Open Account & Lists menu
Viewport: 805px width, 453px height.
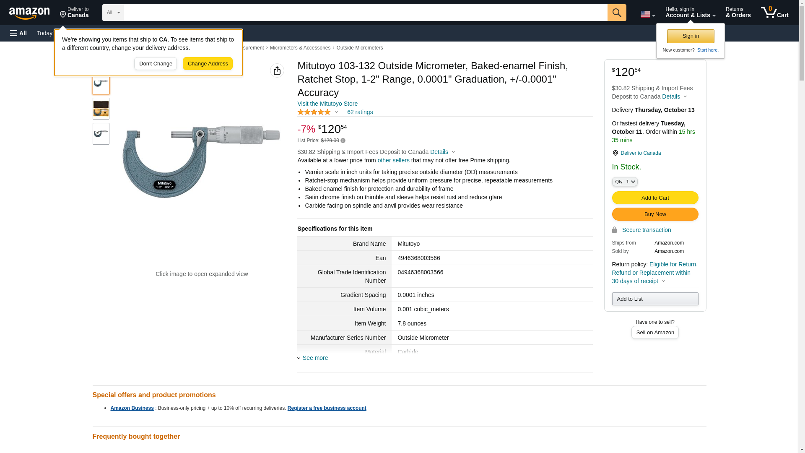(690, 13)
